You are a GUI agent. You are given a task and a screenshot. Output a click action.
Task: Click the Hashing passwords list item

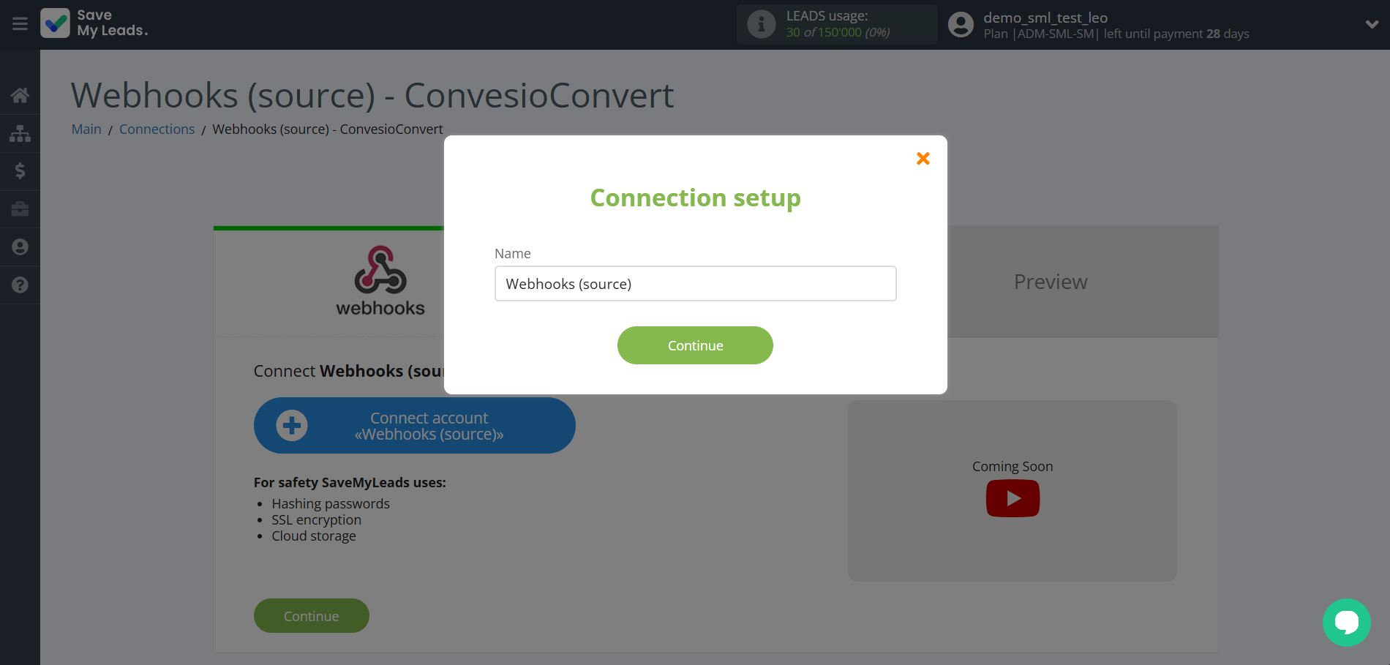(x=331, y=503)
